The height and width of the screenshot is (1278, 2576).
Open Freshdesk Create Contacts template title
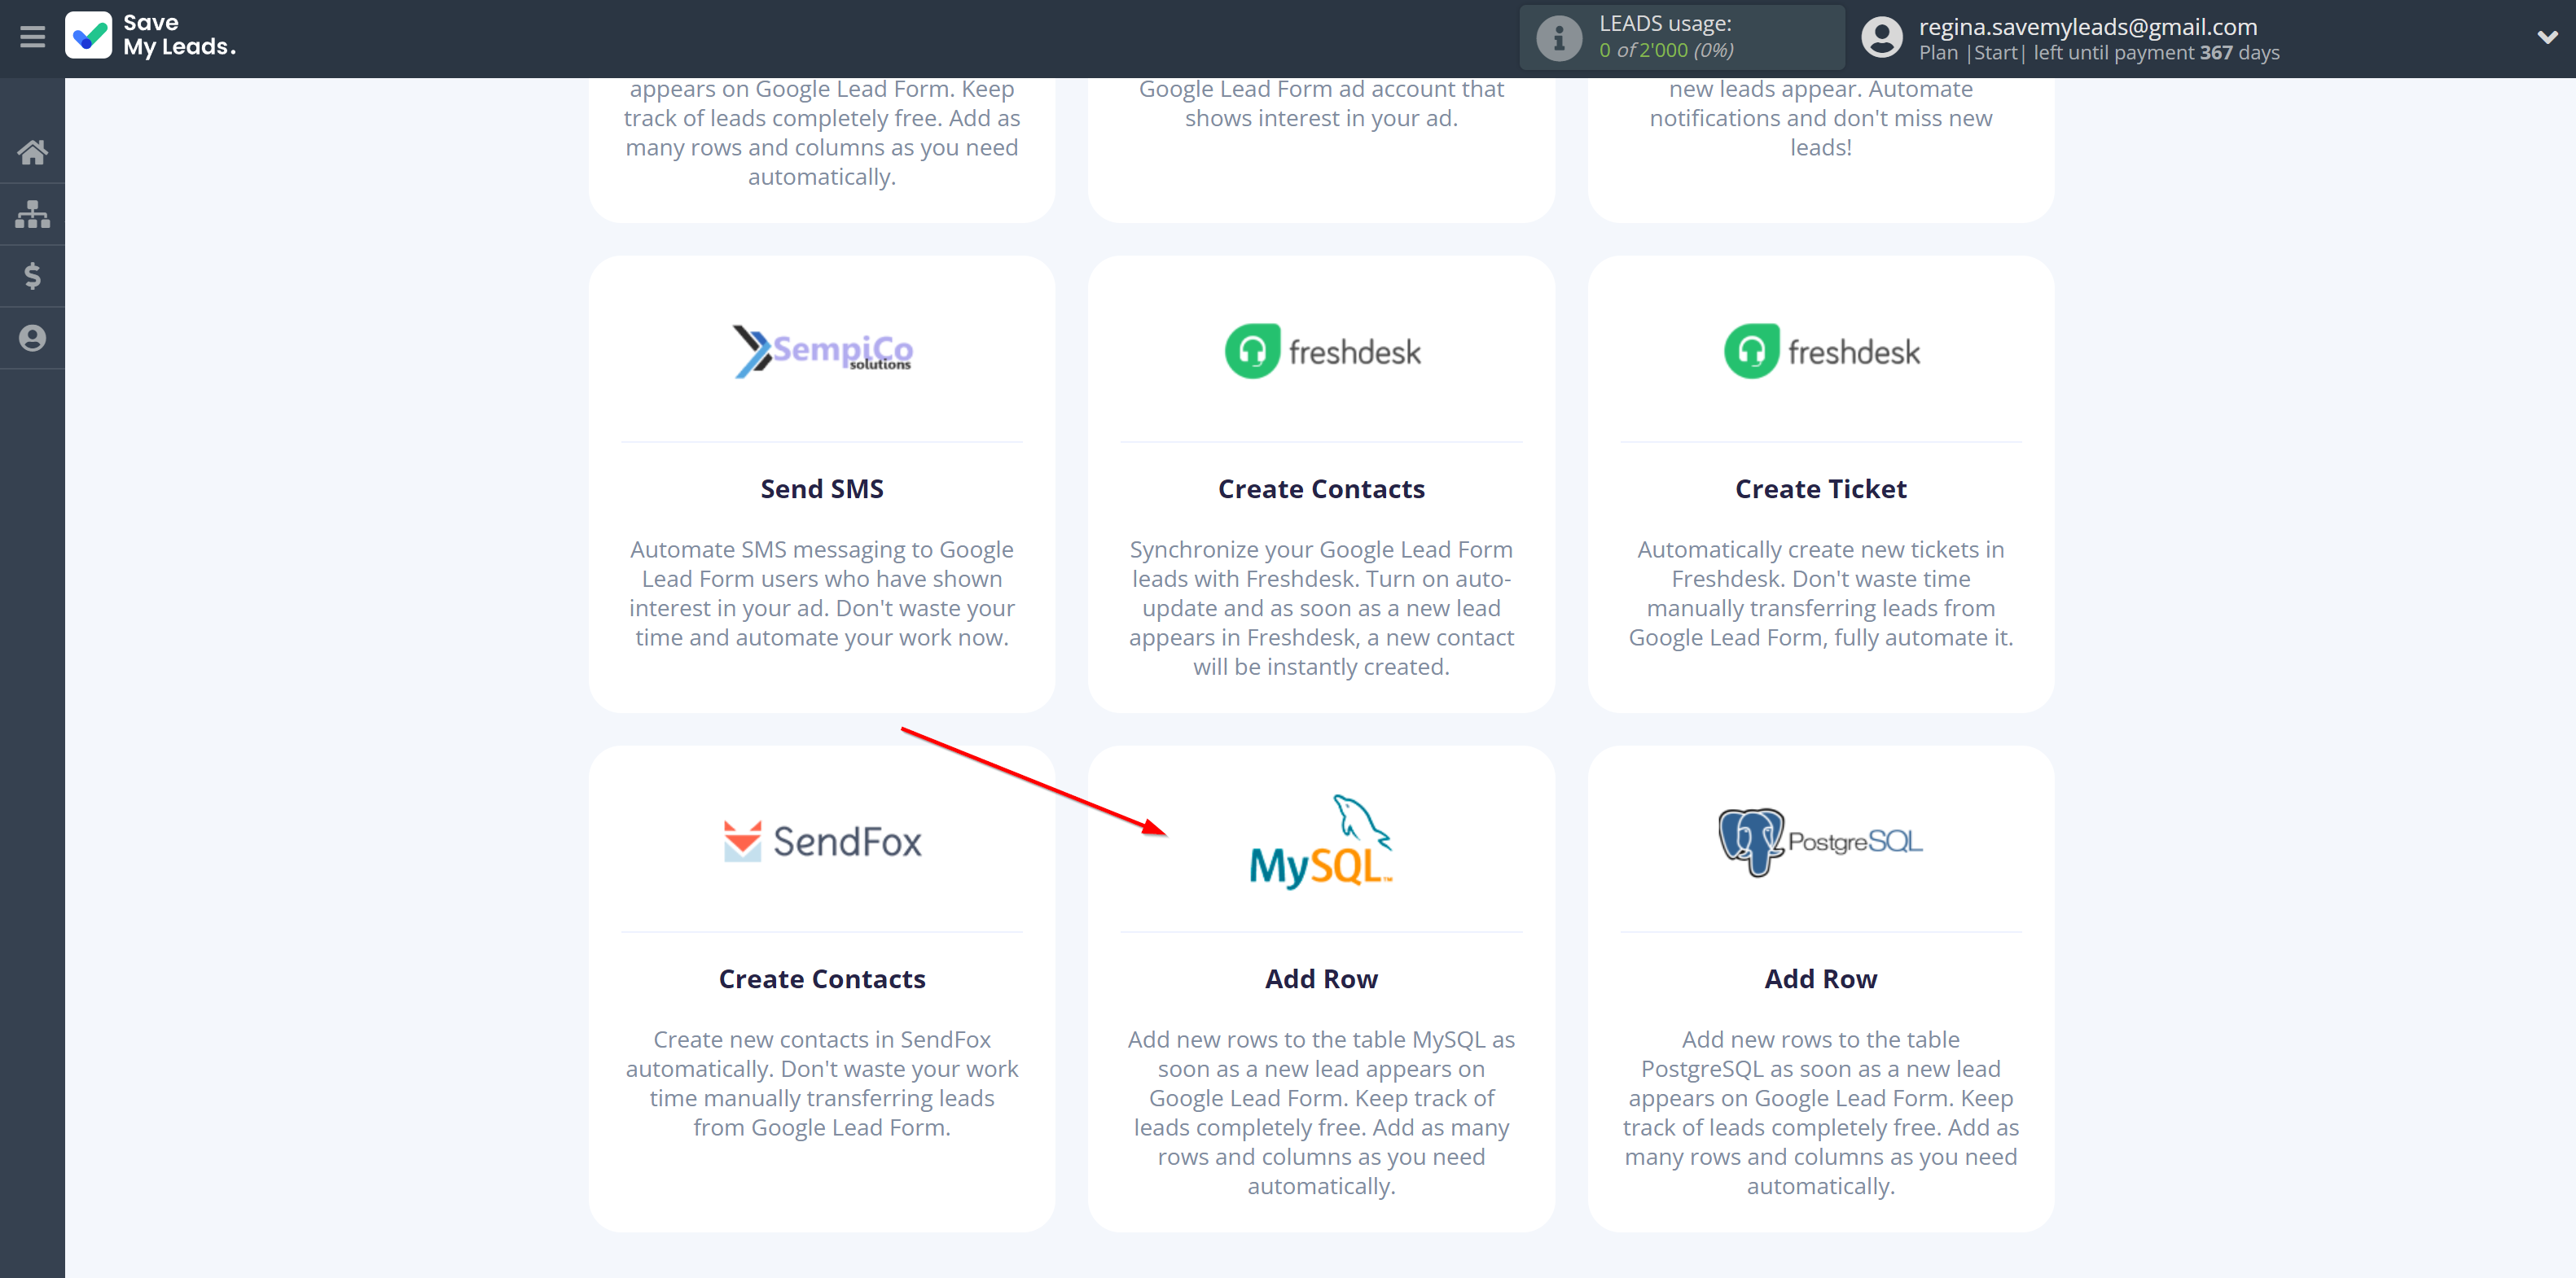tap(1322, 488)
